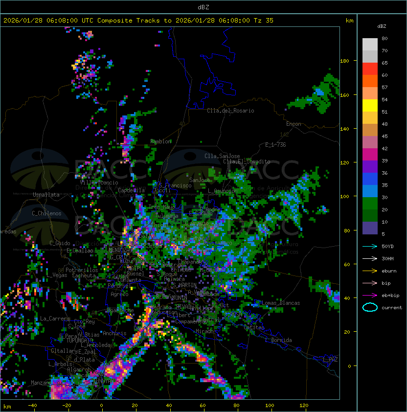Click the 'L_Asuncion' map label
This screenshot has width=407, height=412.
tap(223, 191)
